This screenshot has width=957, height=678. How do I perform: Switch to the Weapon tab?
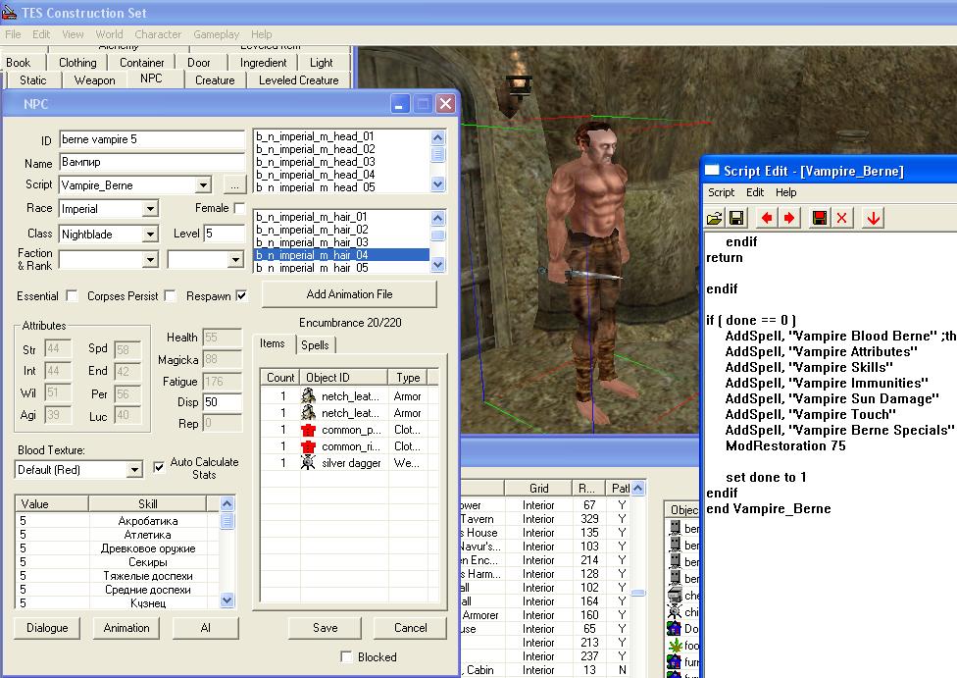coord(94,80)
